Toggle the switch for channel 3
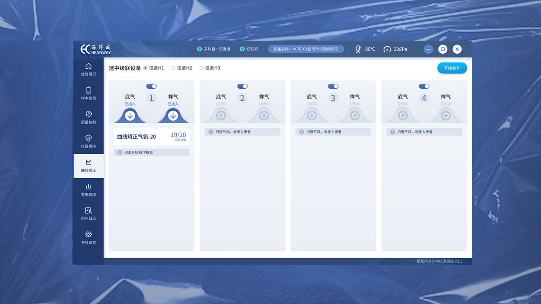This screenshot has height=304, width=541. click(333, 86)
